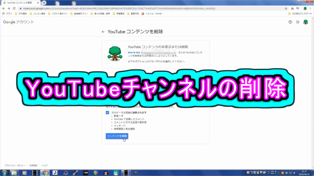
Task: Click the How to Use channel link
Action: coord(134,52)
